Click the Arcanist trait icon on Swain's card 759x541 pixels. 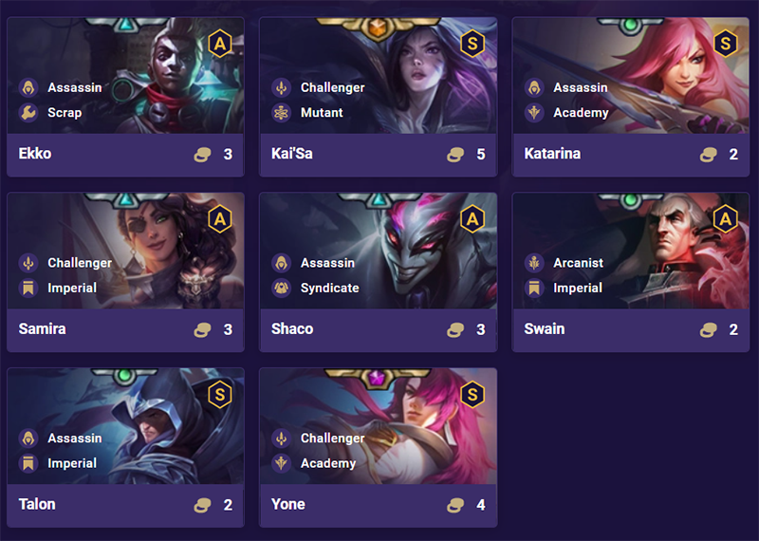[534, 263]
